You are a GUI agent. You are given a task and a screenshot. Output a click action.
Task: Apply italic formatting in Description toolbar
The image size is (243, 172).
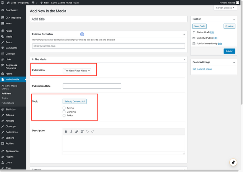(x=71, y=131)
